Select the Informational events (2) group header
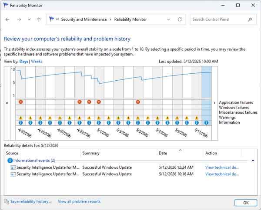Viewport: 261px width, 210px height. click(34, 161)
